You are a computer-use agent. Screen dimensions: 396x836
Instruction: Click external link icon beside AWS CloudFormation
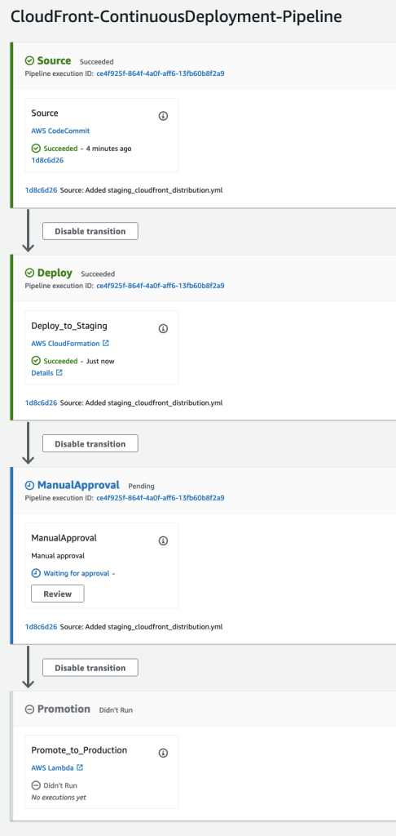105,344
